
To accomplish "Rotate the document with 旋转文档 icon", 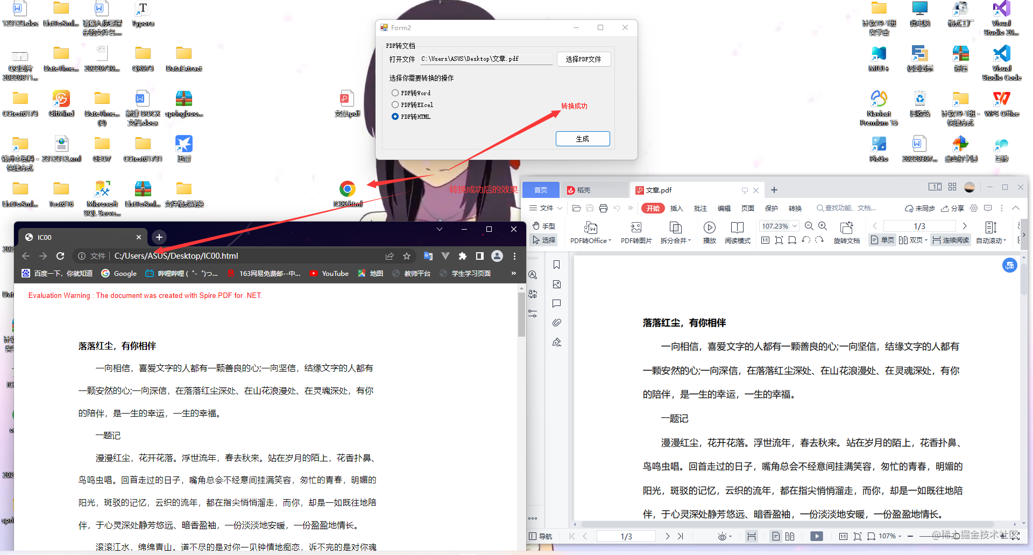I will click(x=846, y=232).
